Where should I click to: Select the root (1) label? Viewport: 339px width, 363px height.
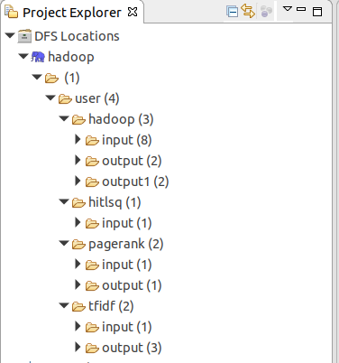[72, 78]
